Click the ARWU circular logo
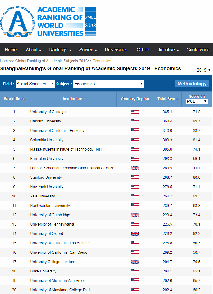Image resolution: width=213 pixels, height=294 pixels. (17, 22)
